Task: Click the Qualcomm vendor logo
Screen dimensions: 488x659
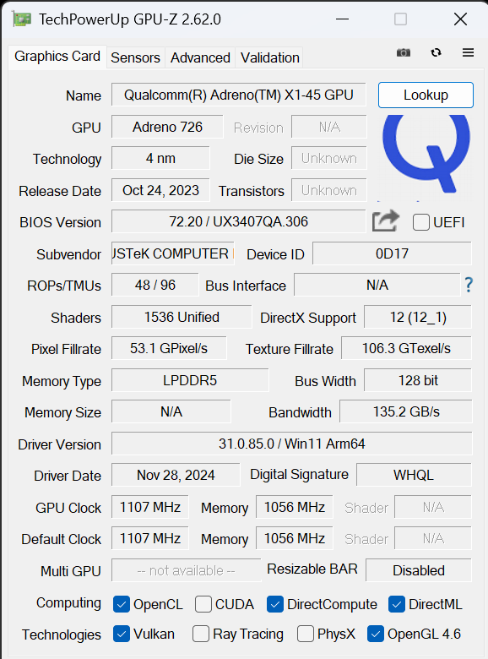Action: pyautogui.click(x=426, y=158)
